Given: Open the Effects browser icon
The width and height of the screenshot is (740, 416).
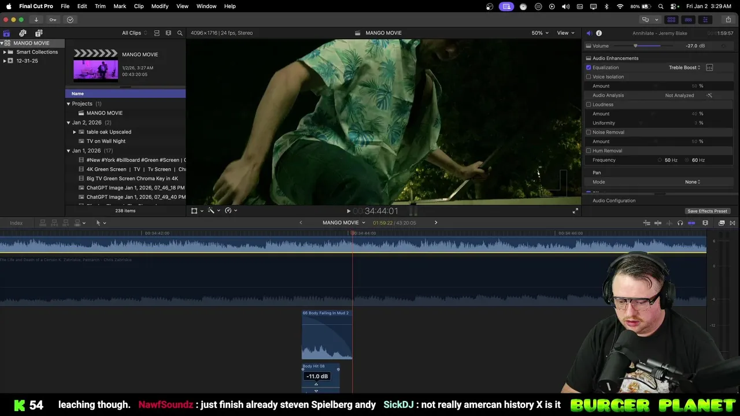Looking at the screenshot, I should tap(721, 223).
